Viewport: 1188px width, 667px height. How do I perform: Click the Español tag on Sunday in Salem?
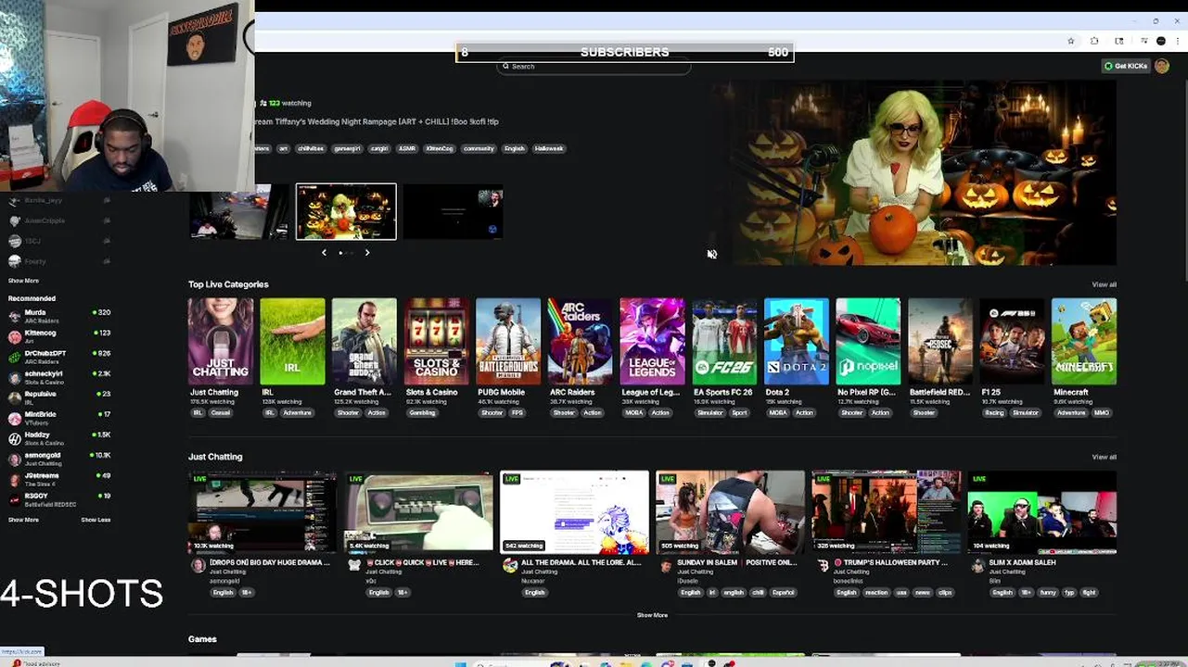tap(784, 593)
